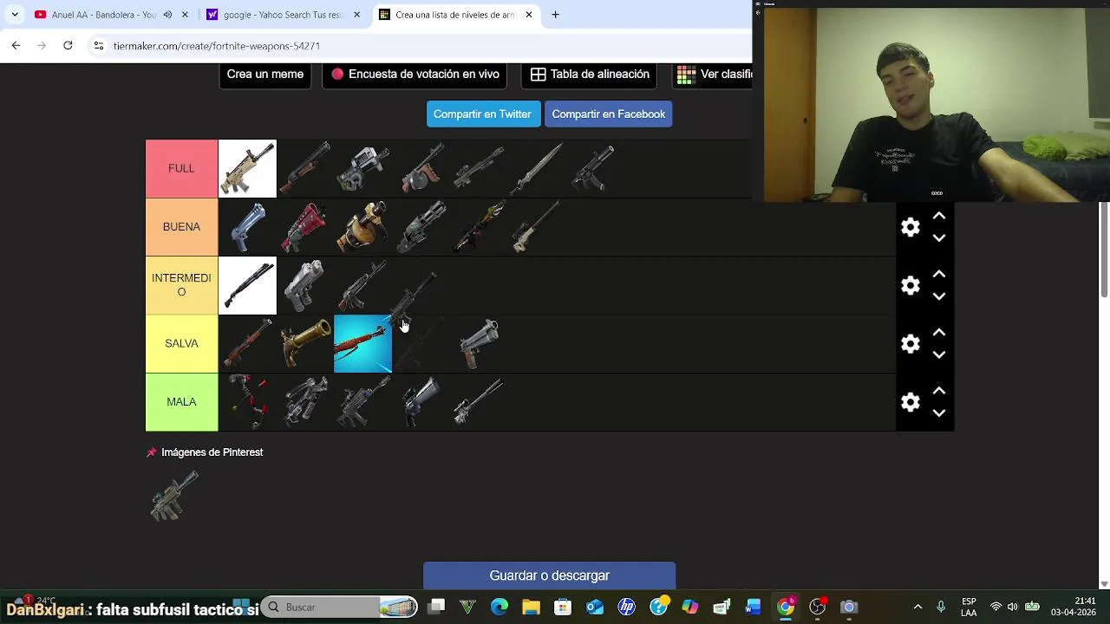Screen dimensions: 1110x624
Task: Click Crea un meme button
Action: 265,75
